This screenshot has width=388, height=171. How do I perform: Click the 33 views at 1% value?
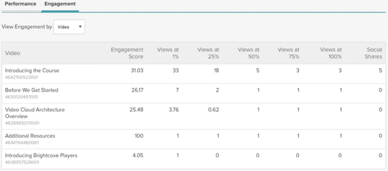(176, 70)
